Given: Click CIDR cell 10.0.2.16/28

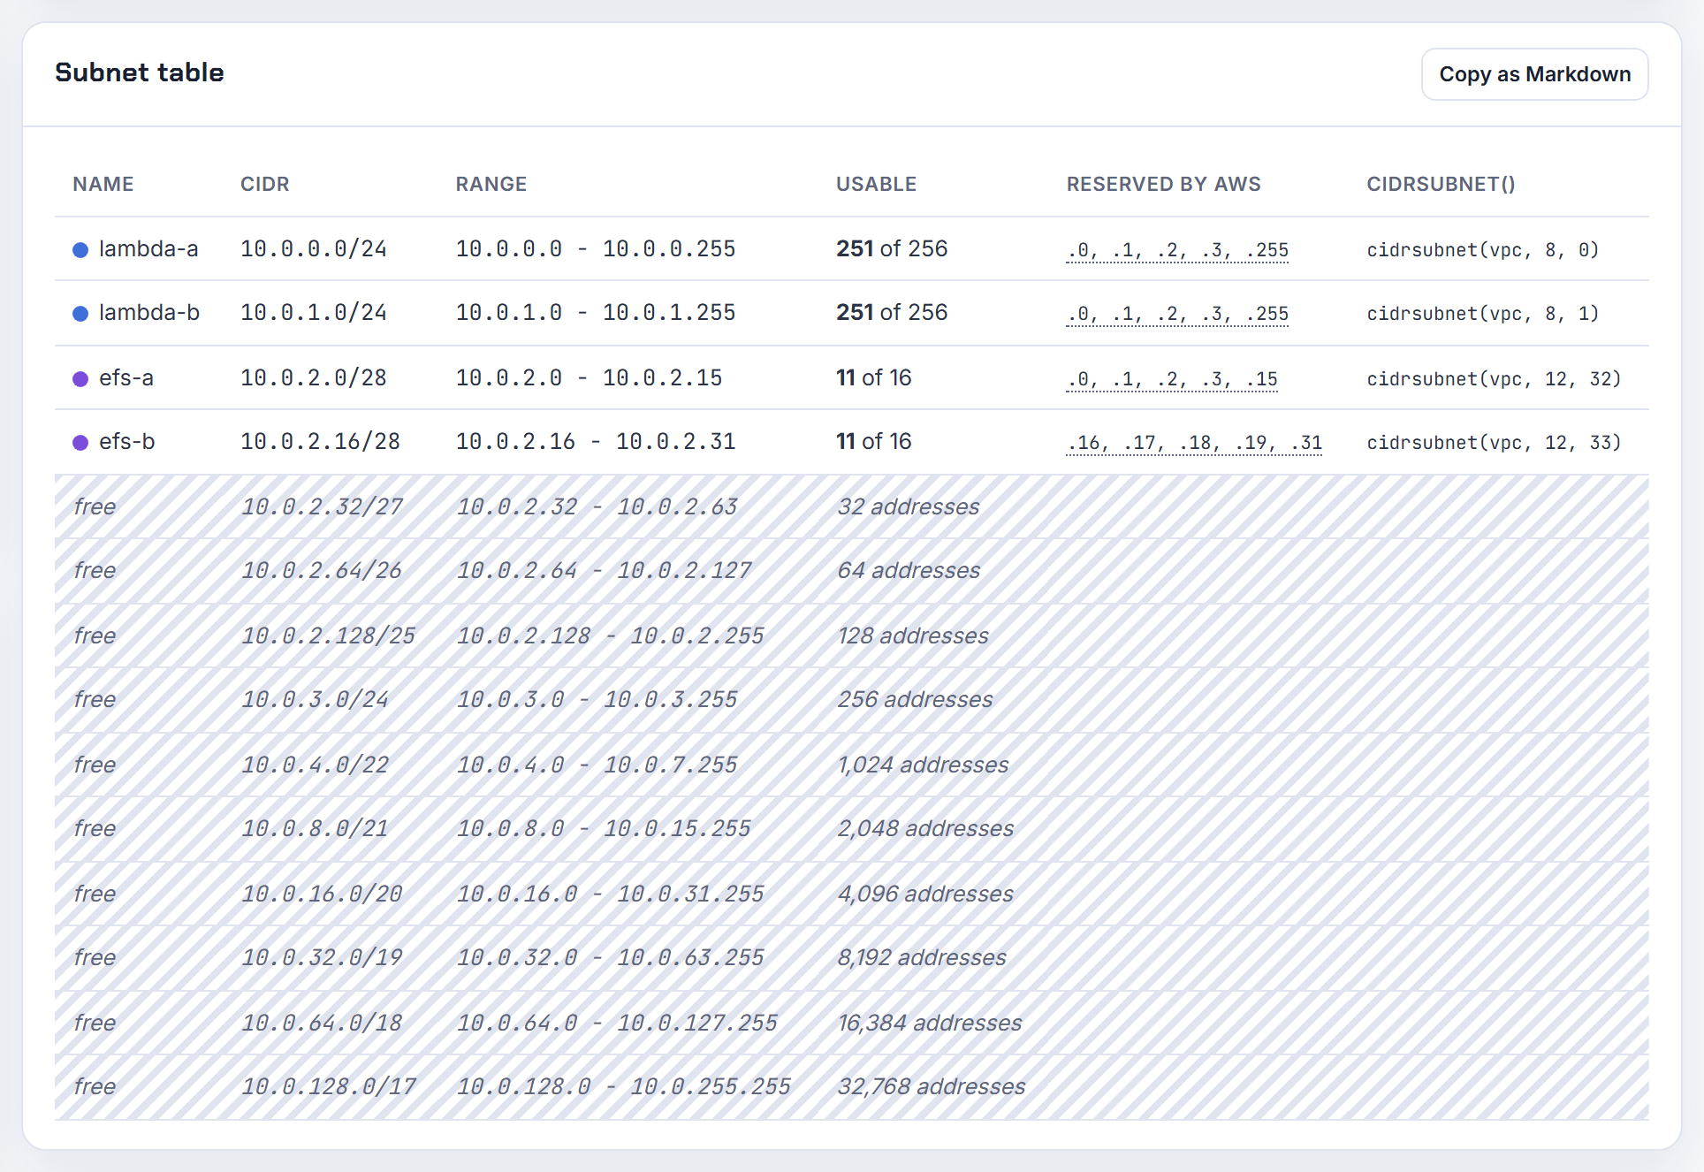Looking at the screenshot, I should (321, 442).
